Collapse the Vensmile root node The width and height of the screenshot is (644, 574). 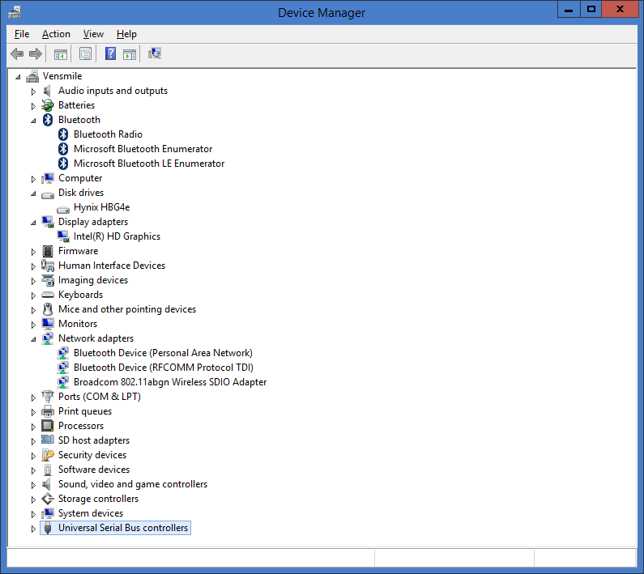pyautogui.click(x=18, y=77)
